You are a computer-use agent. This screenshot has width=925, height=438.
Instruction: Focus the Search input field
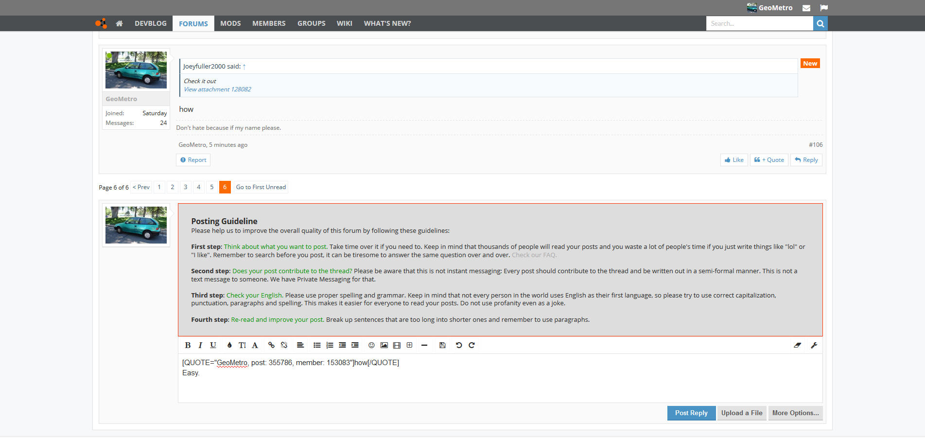pos(760,23)
